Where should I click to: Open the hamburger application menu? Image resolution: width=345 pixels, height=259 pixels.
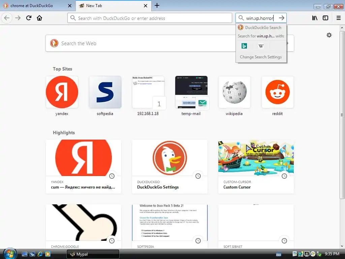tap(339, 18)
